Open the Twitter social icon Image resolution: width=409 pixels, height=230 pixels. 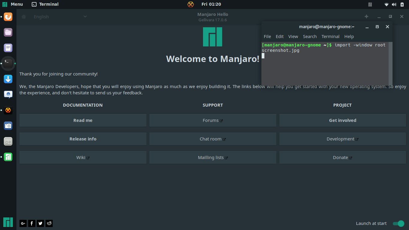(x=40, y=223)
